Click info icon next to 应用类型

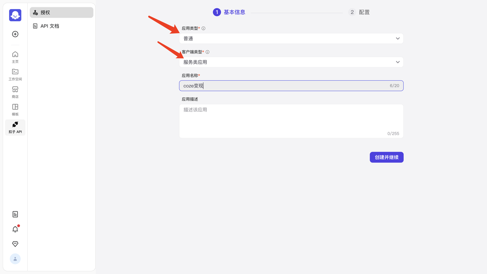pyautogui.click(x=204, y=29)
